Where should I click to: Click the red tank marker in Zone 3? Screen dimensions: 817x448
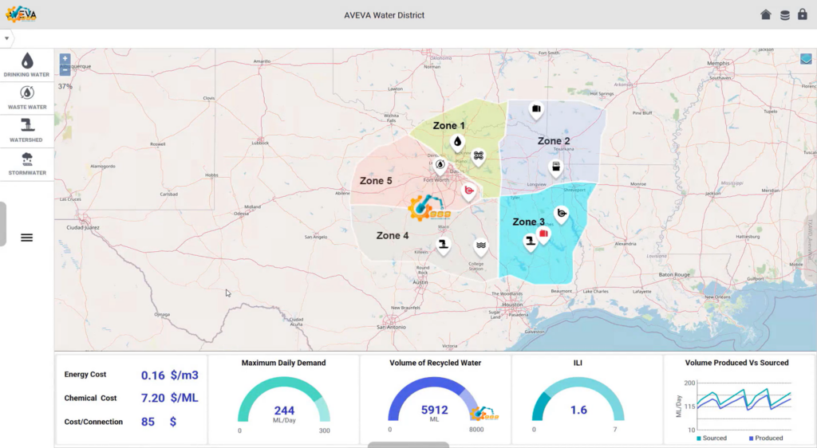(x=543, y=234)
